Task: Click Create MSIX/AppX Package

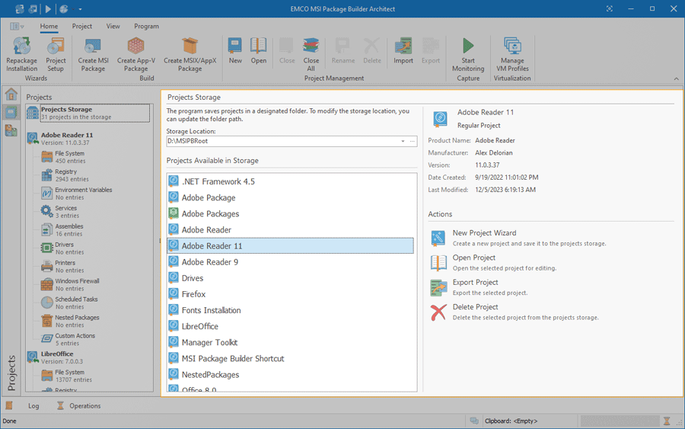Action: 190,54
